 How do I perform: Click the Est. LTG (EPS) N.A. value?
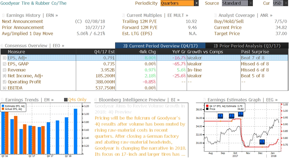click(192, 33)
